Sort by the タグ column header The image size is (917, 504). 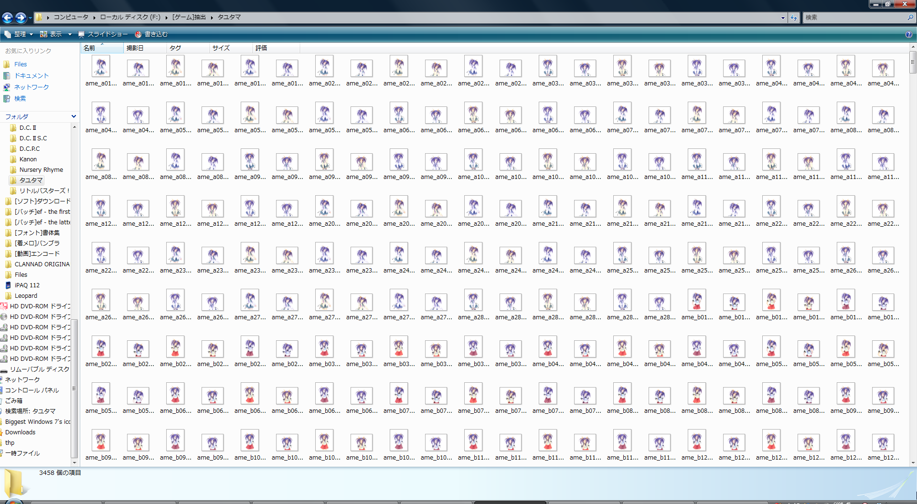188,48
